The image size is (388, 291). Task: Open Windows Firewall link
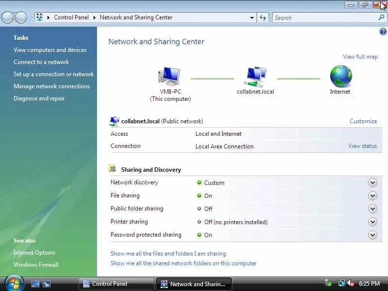pos(36,265)
